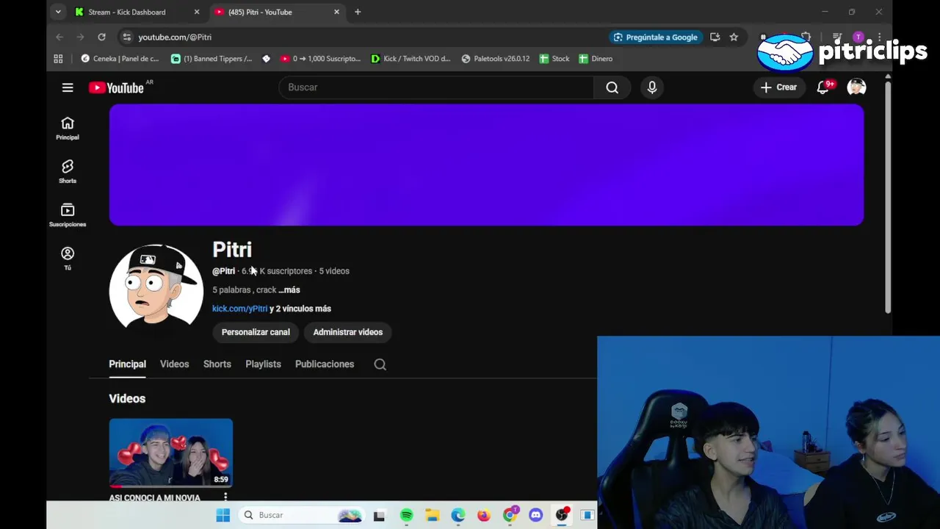Open Principal in the left sidebar

click(68, 128)
